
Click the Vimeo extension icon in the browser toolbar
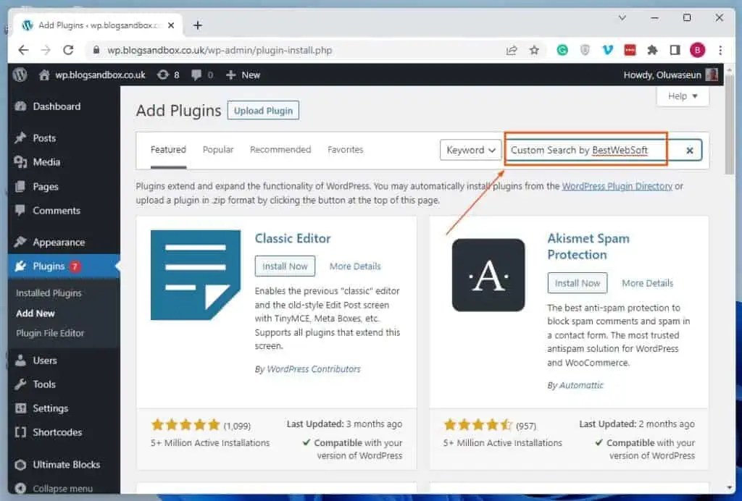[x=607, y=49]
